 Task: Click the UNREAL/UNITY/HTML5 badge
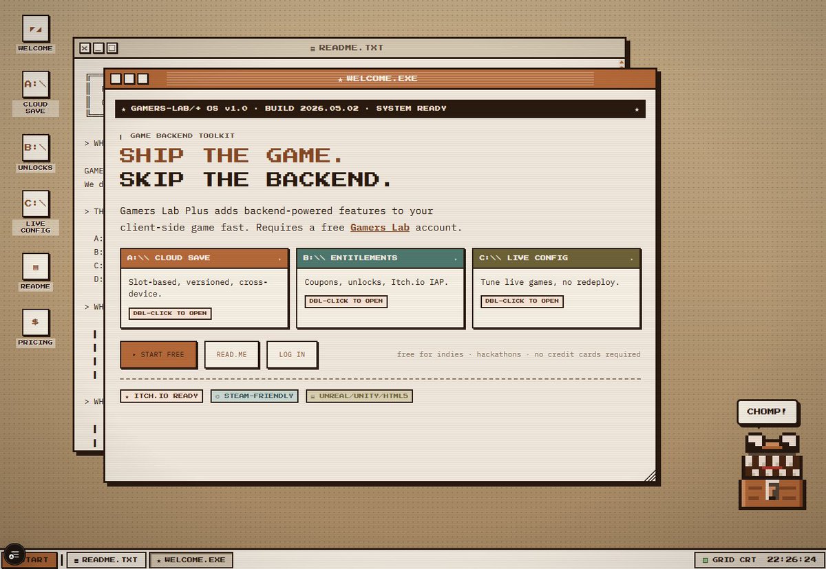(x=359, y=396)
